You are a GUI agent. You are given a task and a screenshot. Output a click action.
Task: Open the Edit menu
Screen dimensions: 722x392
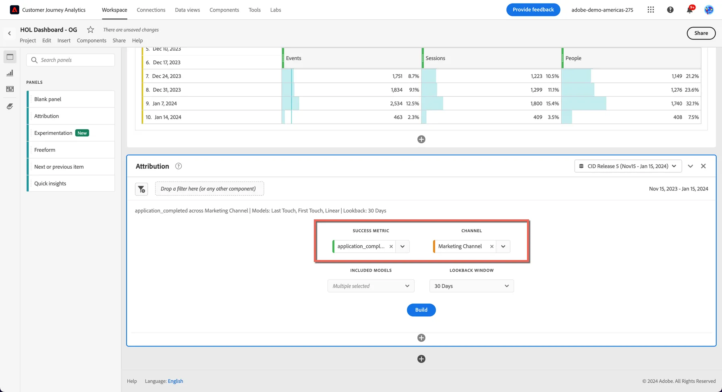(47, 40)
